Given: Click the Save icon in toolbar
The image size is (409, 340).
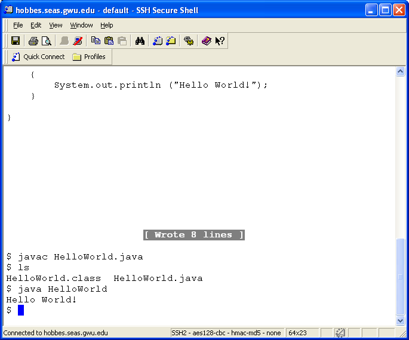Looking at the screenshot, I should pos(16,41).
